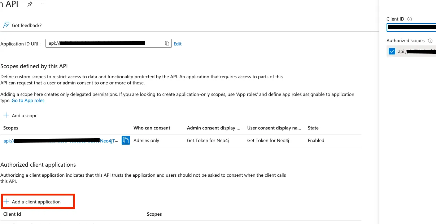Copy the Application ID URI to clipboard
436x224 pixels.
click(167, 44)
